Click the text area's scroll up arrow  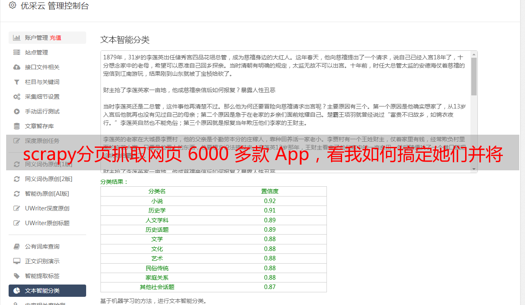click(x=474, y=54)
